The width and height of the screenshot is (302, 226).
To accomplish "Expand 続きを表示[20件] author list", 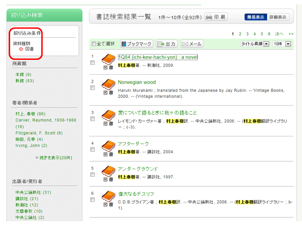I will coord(56,158).
